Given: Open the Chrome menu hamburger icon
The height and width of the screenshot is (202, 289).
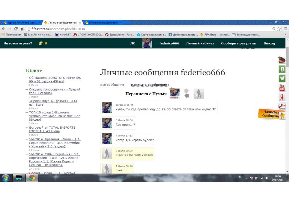Looking at the screenshot, I should (x=285, y=29).
